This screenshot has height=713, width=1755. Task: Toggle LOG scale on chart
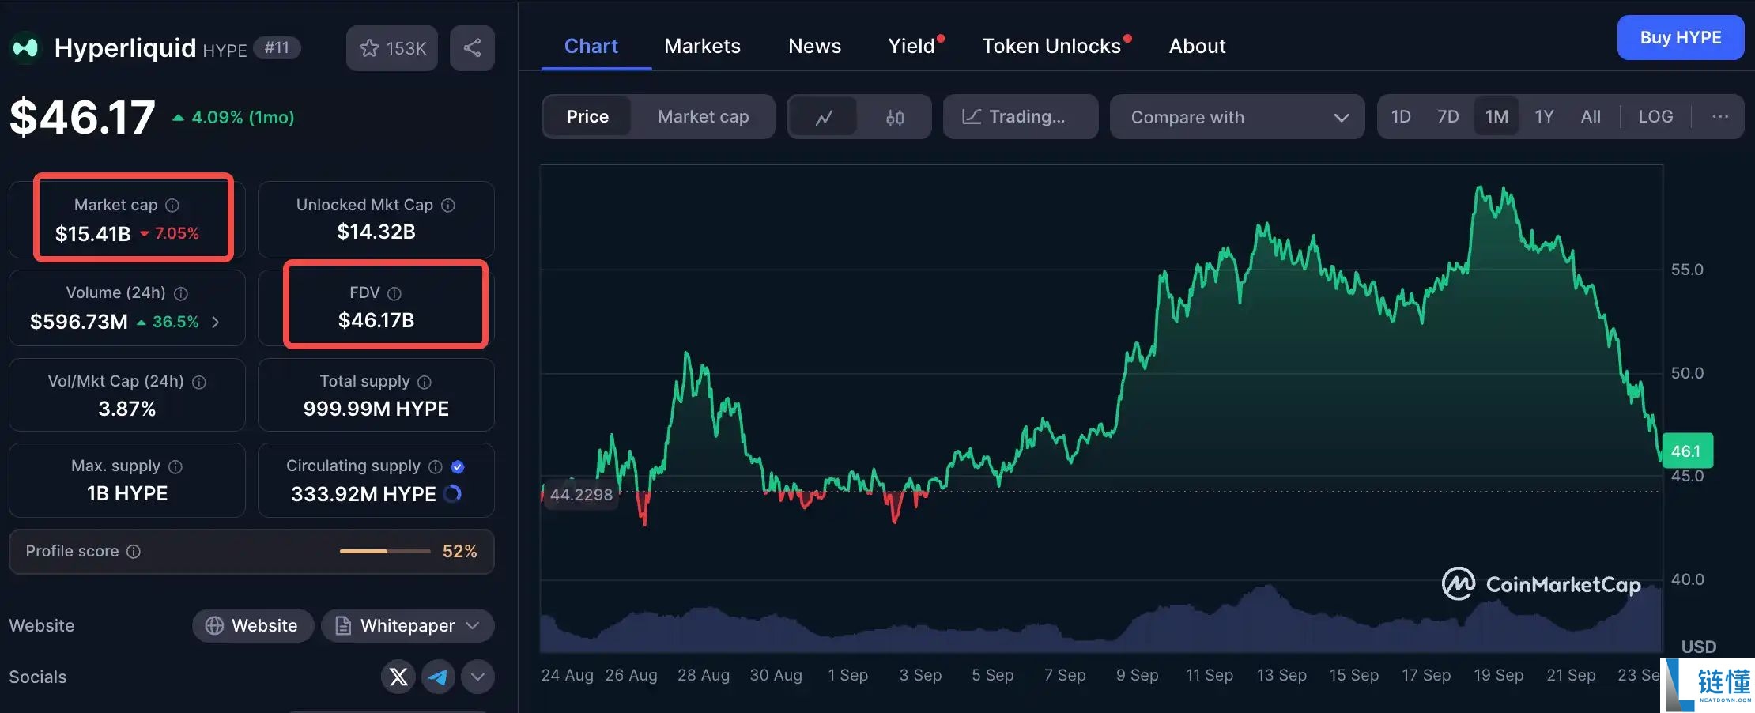(1655, 117)
